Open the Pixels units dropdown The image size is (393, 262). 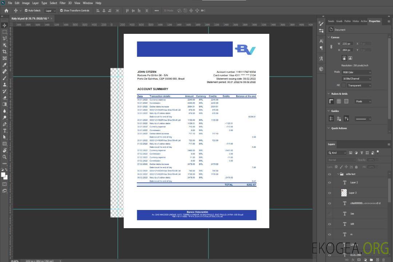click(x=363, y=101)
